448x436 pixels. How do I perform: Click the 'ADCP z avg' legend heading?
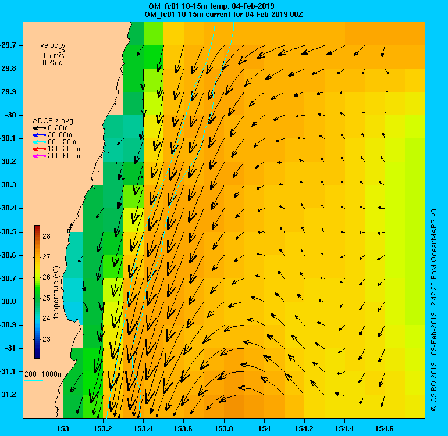(53, 121)
